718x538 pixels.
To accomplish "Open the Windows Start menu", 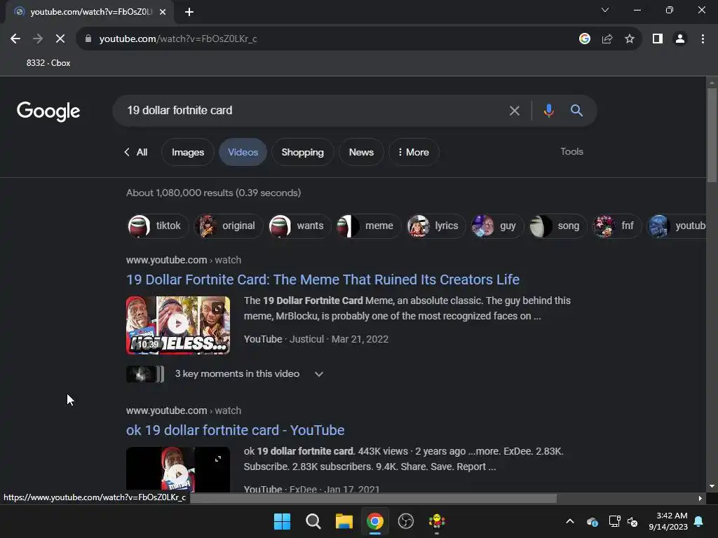I will coord(282,521).
